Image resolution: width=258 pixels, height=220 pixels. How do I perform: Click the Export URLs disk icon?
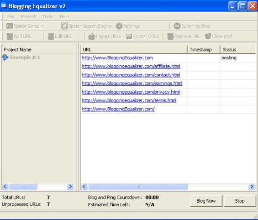click(129, 37)
